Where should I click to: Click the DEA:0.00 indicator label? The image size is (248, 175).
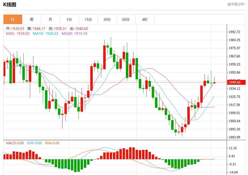coord(52,143)
